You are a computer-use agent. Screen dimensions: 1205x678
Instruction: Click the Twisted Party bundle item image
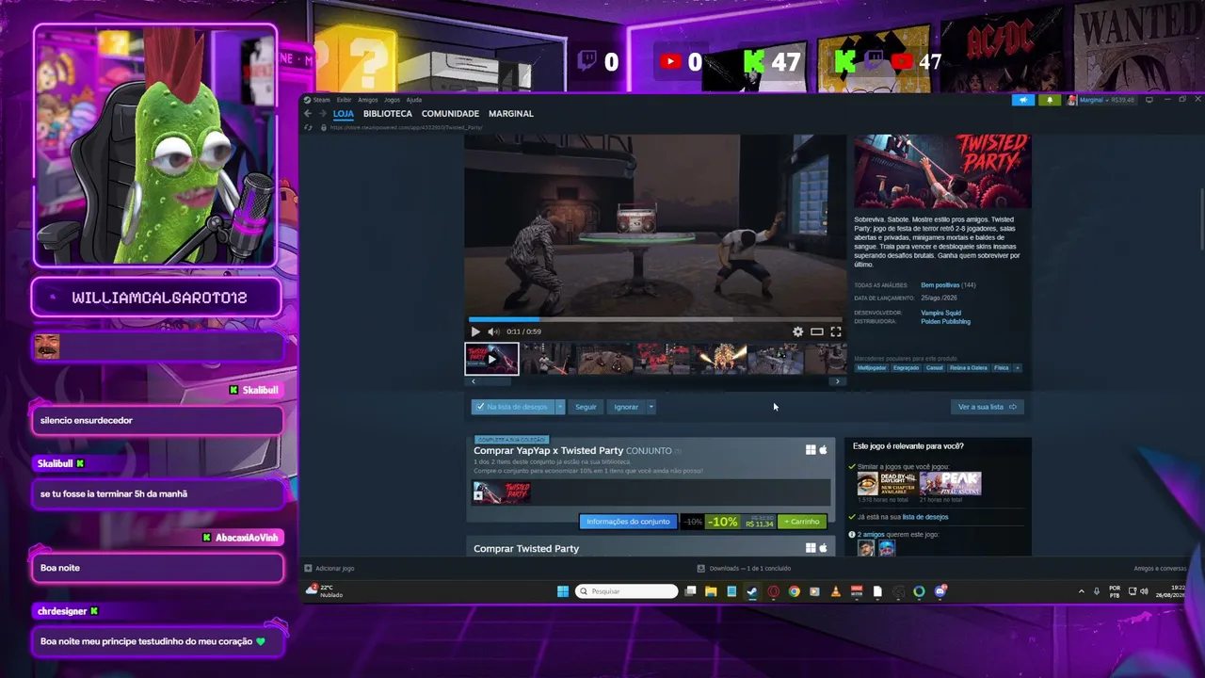tap(502, 492)
